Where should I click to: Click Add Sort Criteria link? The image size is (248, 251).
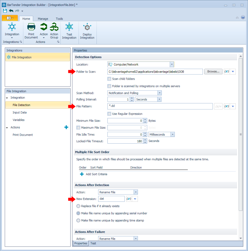96,174
